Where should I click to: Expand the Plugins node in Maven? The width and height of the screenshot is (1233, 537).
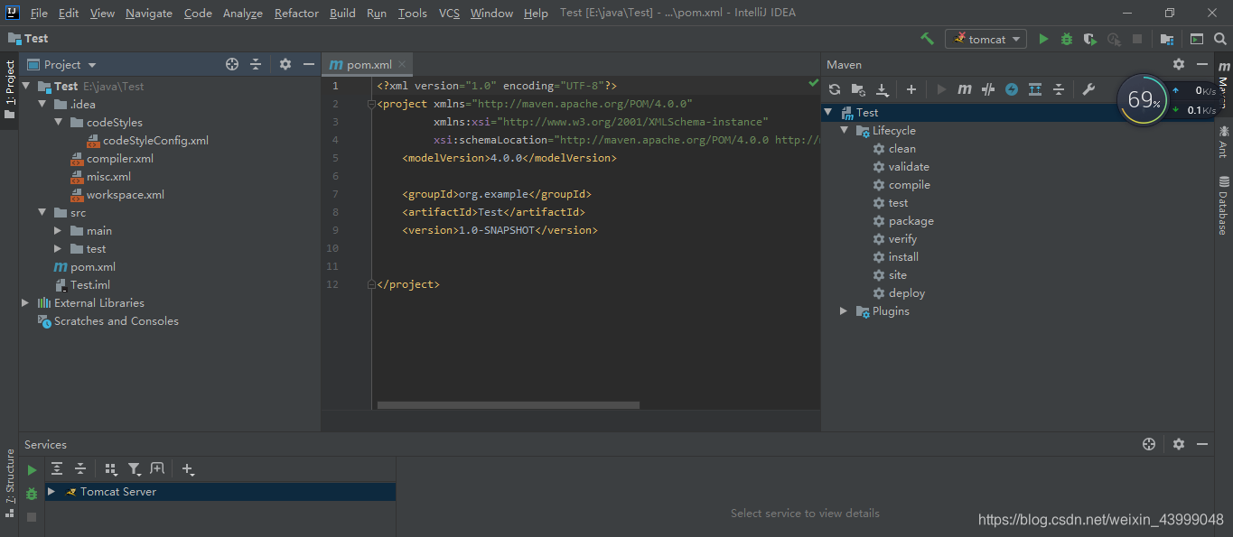click(845, 310)
